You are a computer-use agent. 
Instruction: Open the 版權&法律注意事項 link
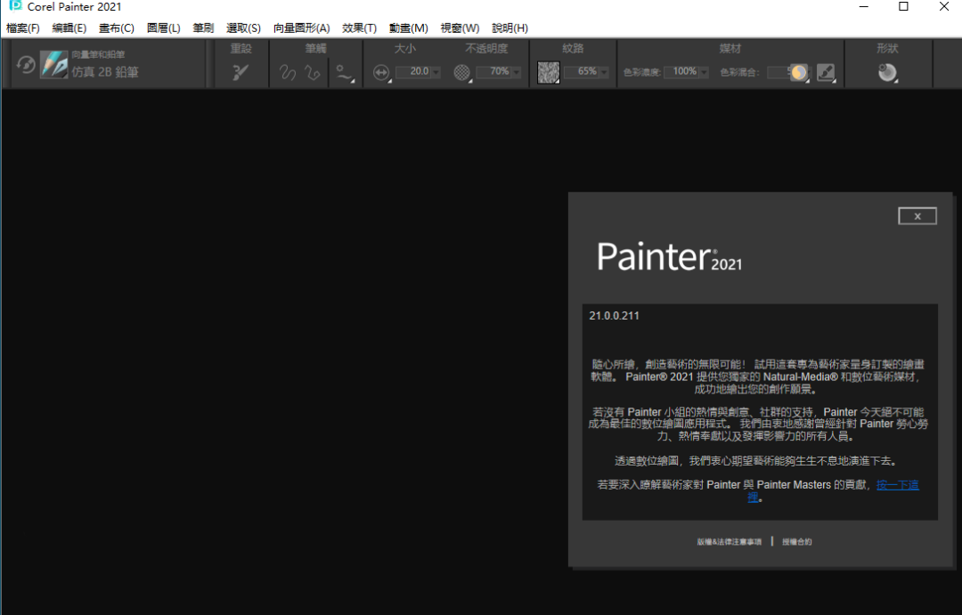pos(729,542)
